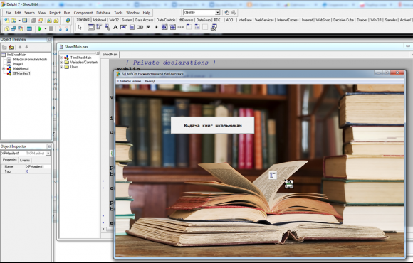Select the RadioButton component in palette
The width and height of the screenshot is (413, 263).
click(156, 27)
